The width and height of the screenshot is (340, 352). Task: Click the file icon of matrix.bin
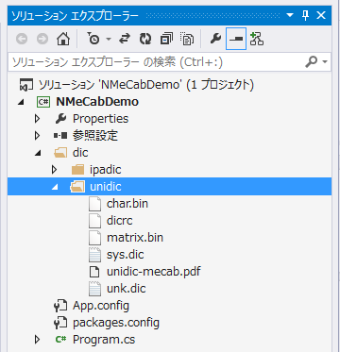(94, 238)
